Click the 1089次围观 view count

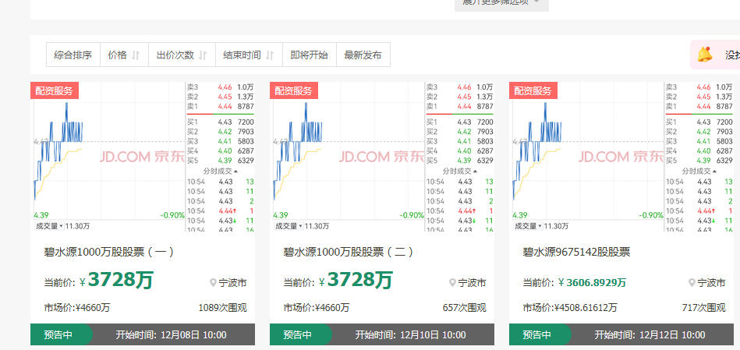point(223,308)
